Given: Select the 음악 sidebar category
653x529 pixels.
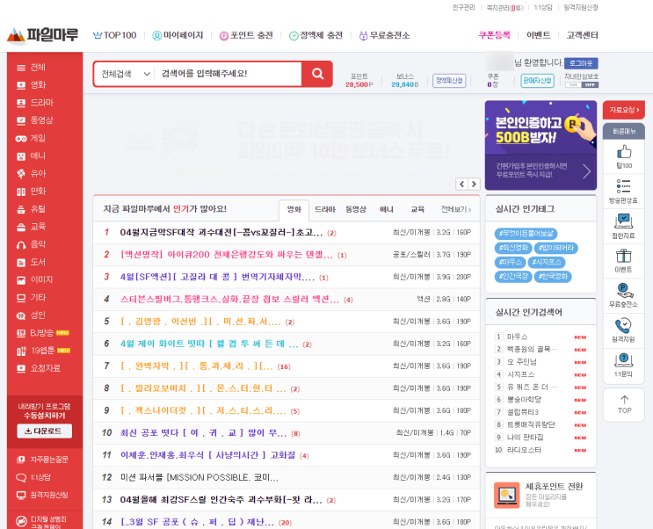Looking at the screenshot, I should coord(31,244).
